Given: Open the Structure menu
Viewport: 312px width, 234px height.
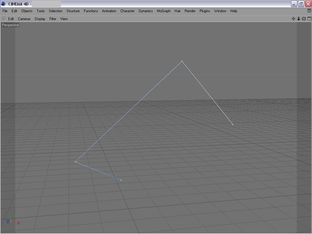Looking at the screenshot, I should 73,11.
